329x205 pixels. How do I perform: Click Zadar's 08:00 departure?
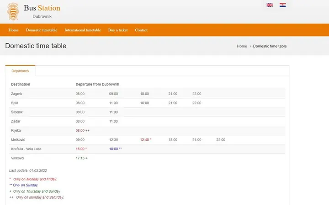pos(80,121)
